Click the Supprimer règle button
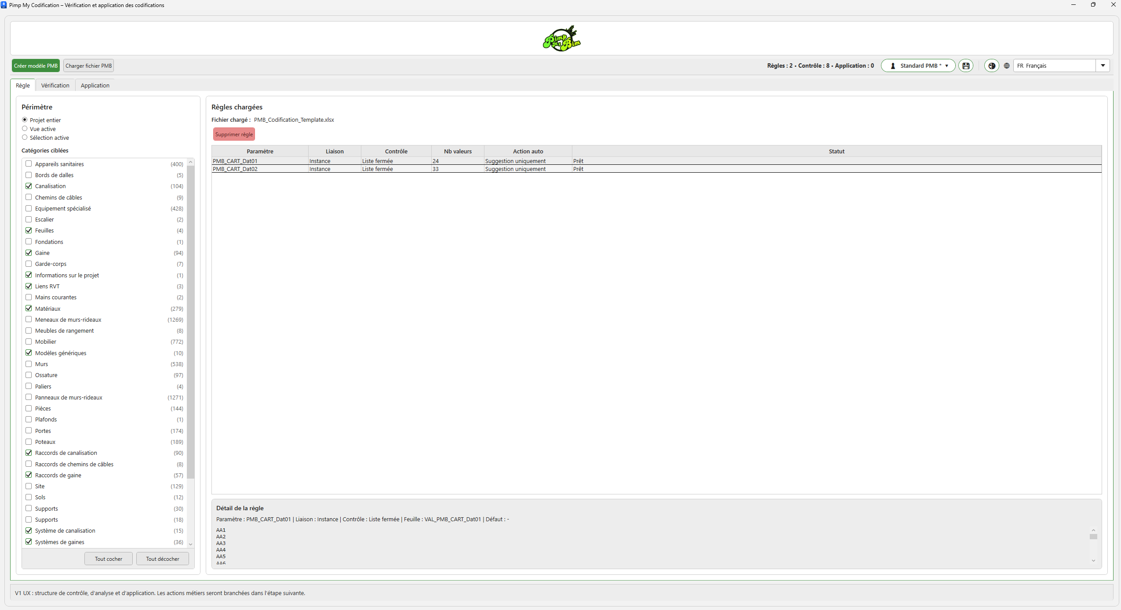The height and width of the screenshot is (610, 1121). 234,134
